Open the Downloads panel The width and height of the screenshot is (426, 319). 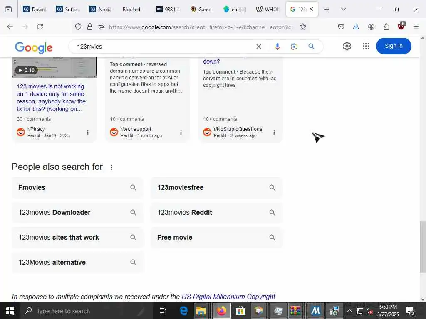point(356,27)
